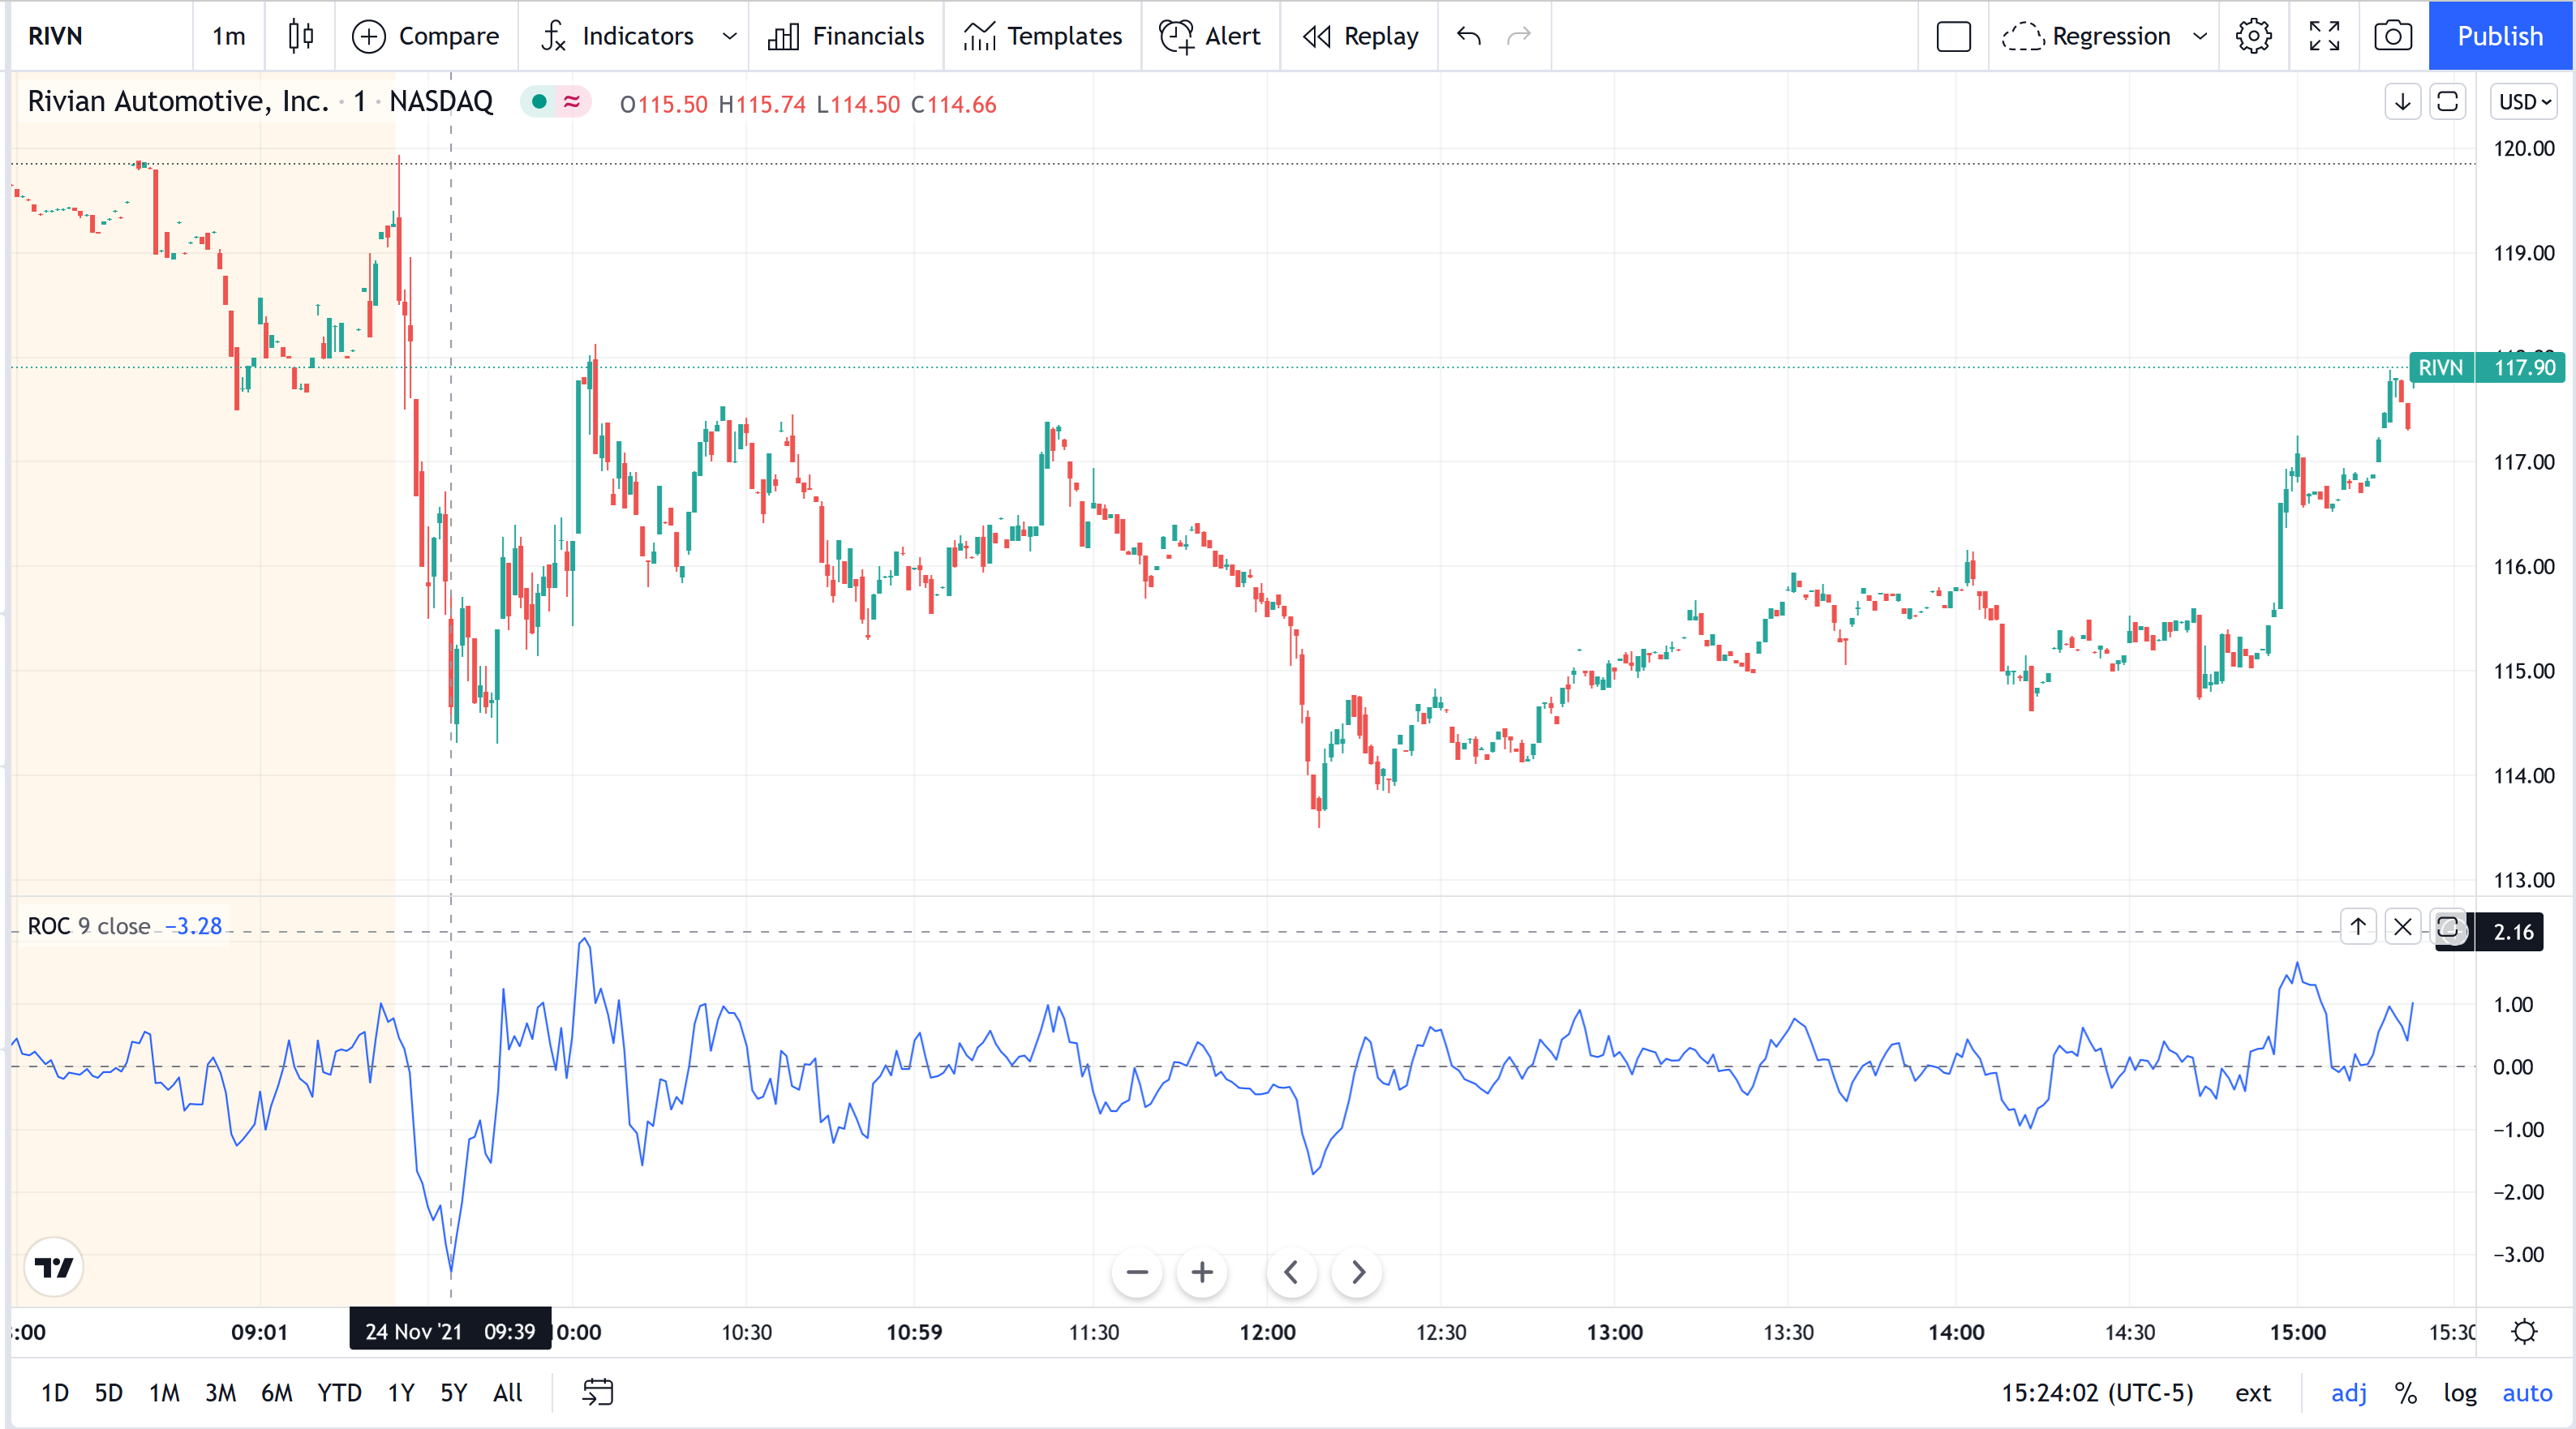The height and width of the screenshot is (1429, 2576).
Task: Open indicator Templates menu
Action: pyautogui.click(x=1042, y=36)
